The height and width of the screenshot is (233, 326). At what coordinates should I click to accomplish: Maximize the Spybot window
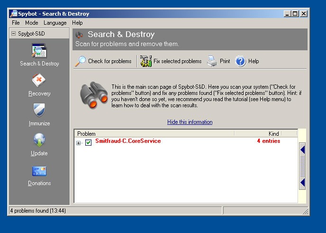(x=295, y=14)
